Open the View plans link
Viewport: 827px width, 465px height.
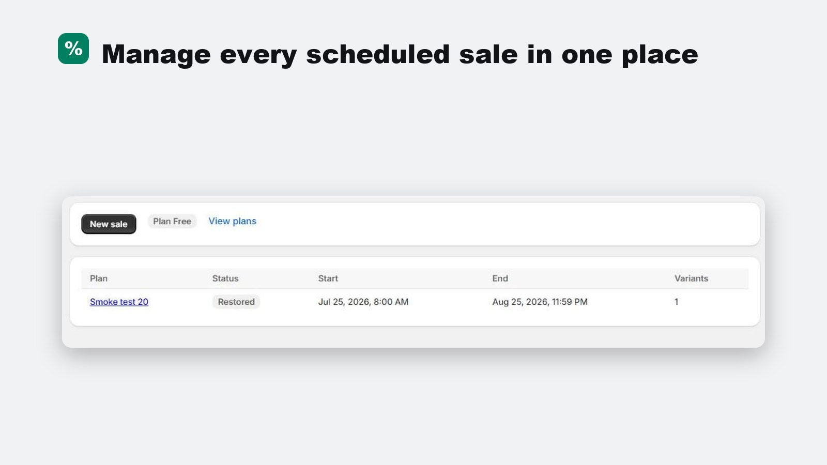pos(232,221)
